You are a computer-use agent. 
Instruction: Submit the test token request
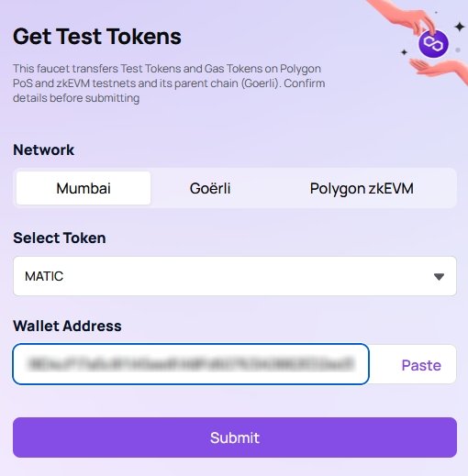click(x=235, y=437)
